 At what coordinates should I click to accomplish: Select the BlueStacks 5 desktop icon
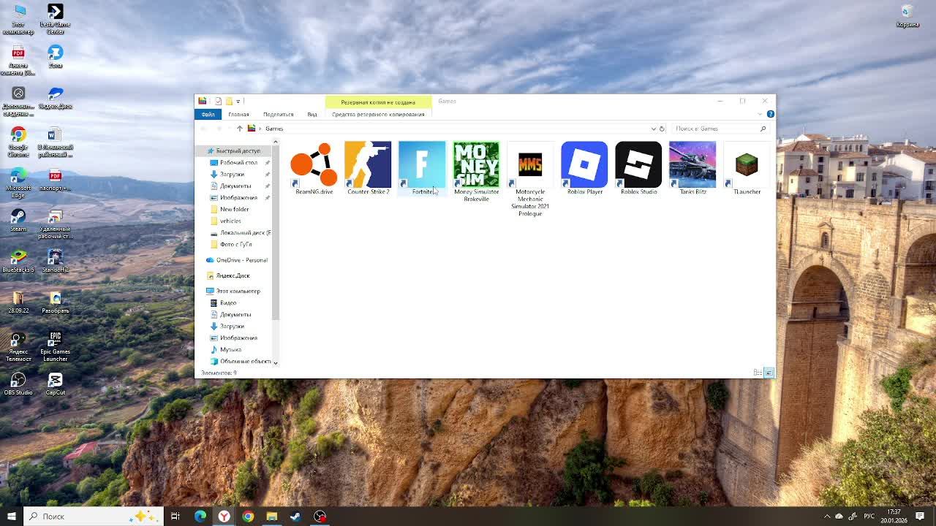pos(18,262)
